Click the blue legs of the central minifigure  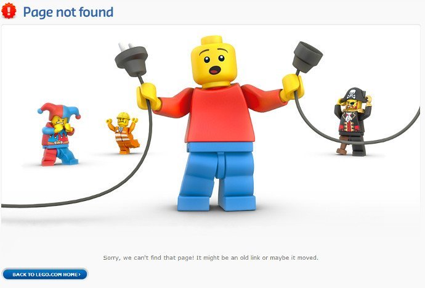tap(217, 176)
